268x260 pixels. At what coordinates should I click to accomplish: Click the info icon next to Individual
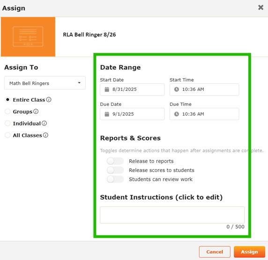coord(44,123)
